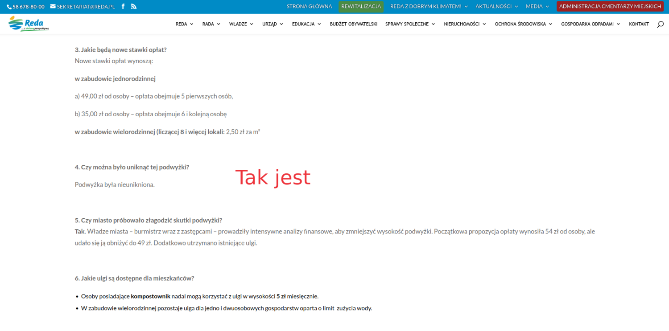The width and height of the screenshot is (669, 331).
Task: Click the Reda city logo
Action: click(29, 24)
